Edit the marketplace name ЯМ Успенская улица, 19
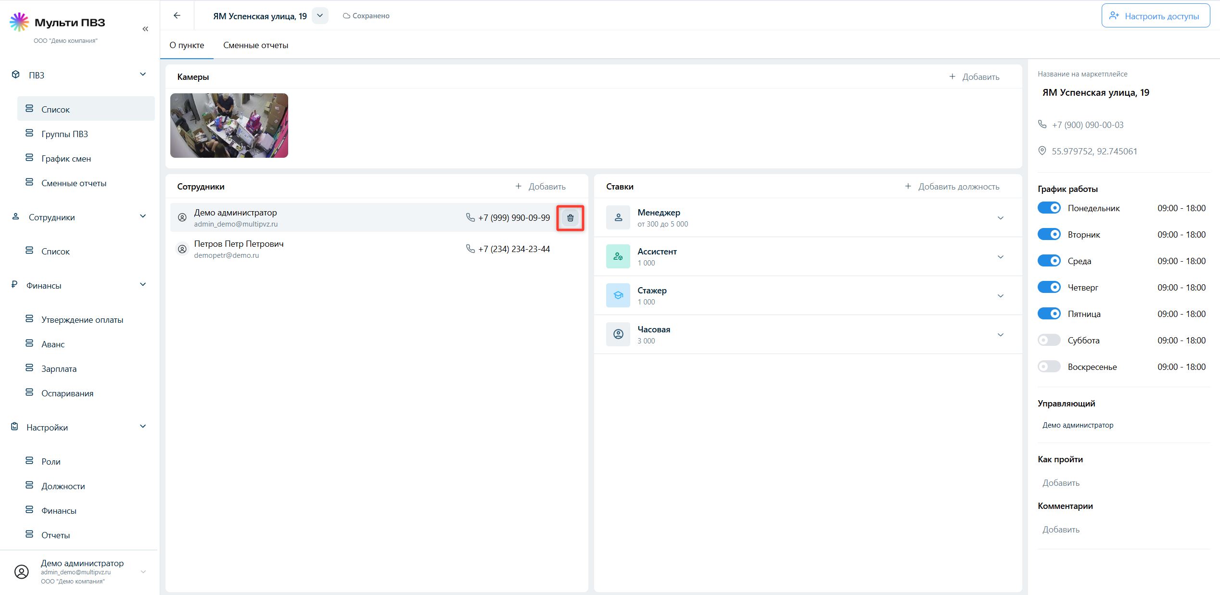This screenshot has width=1220, height=595. 1096,92
